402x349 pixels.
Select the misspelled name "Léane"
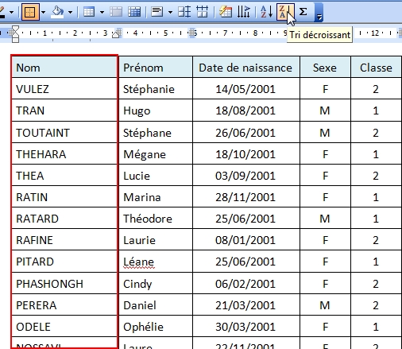tap(138, 262)
